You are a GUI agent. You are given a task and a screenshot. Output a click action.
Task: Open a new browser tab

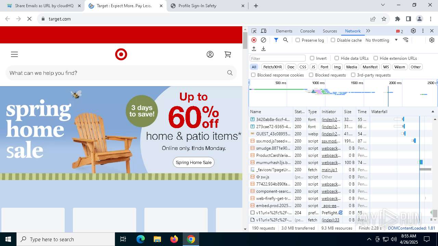[256, 5]
